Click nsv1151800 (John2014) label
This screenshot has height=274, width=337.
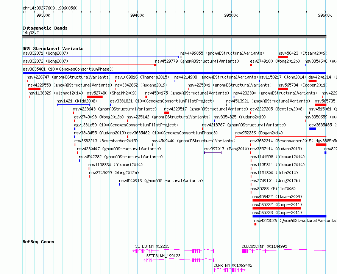tap(274, 173)
